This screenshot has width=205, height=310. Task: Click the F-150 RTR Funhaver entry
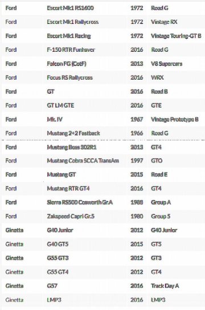(x=71, y=50)
